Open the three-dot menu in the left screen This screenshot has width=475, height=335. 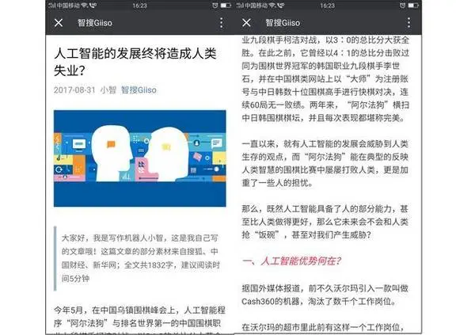coord(222,23)
